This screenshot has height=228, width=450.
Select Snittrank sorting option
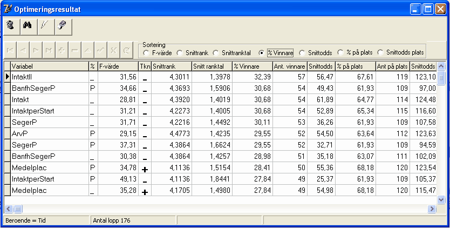click(x=193, y=53)
